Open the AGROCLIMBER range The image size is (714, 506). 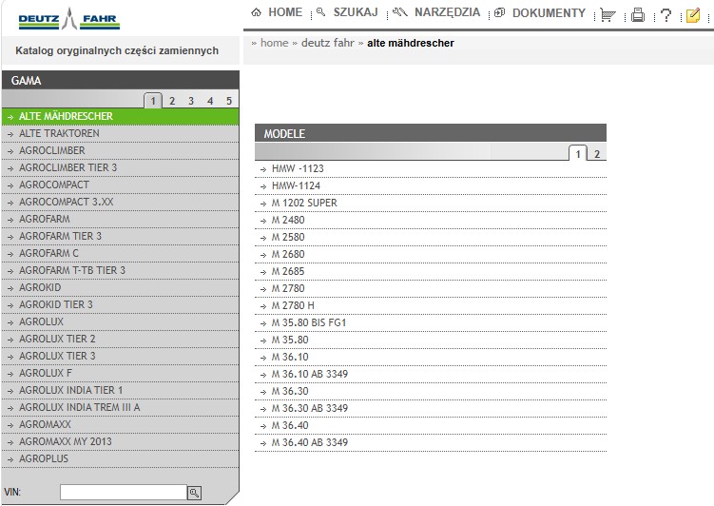120,150
